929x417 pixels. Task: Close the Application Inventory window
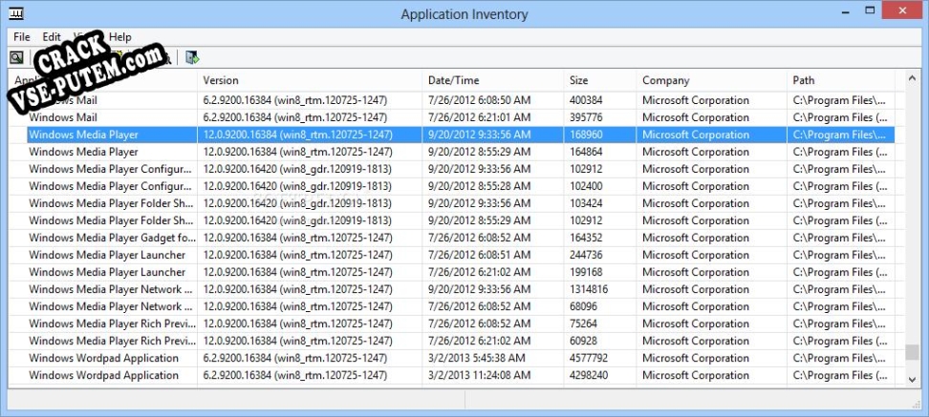coord(902,10)
